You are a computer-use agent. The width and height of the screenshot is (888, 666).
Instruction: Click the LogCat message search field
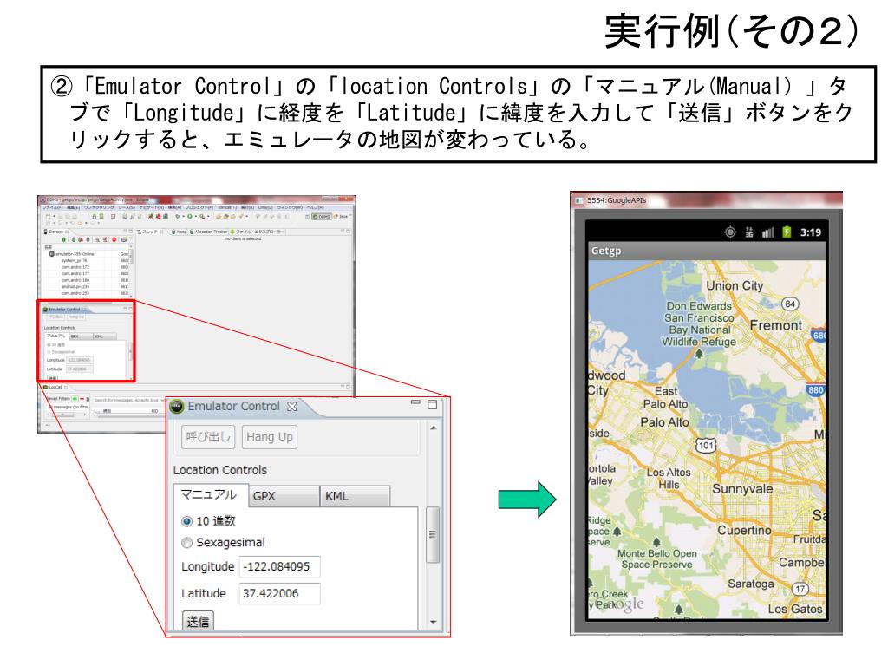coord(128,399)
